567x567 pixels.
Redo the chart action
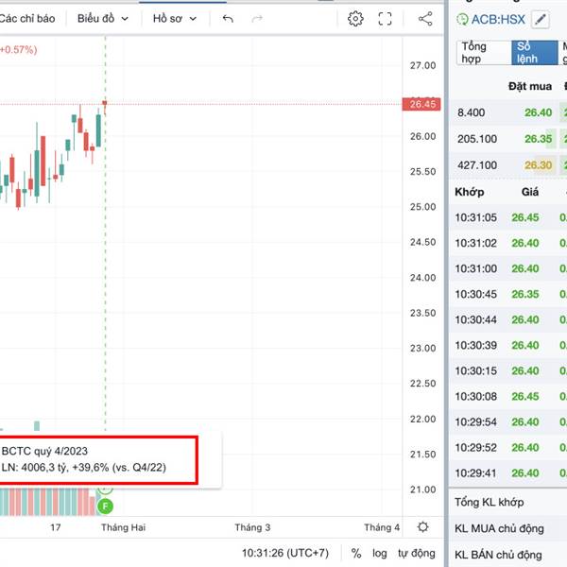tap(257, 19)
